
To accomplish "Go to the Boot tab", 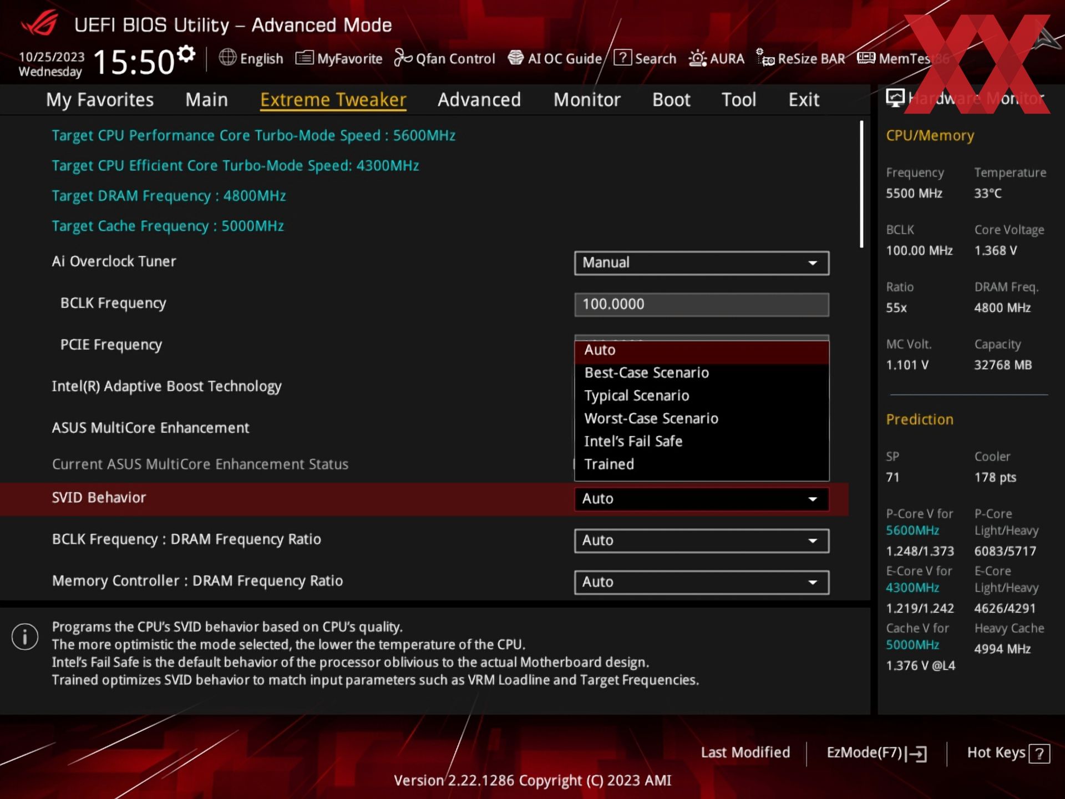I will [x=671, y=100].
